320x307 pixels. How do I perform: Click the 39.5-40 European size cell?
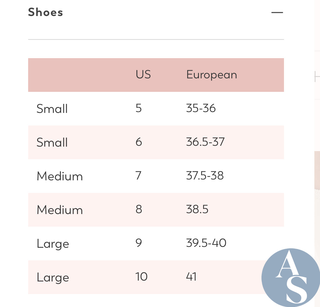206,243
